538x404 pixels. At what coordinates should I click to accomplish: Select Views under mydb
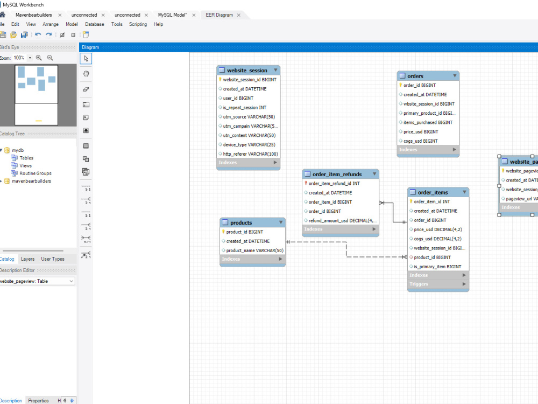coord(26,165)
